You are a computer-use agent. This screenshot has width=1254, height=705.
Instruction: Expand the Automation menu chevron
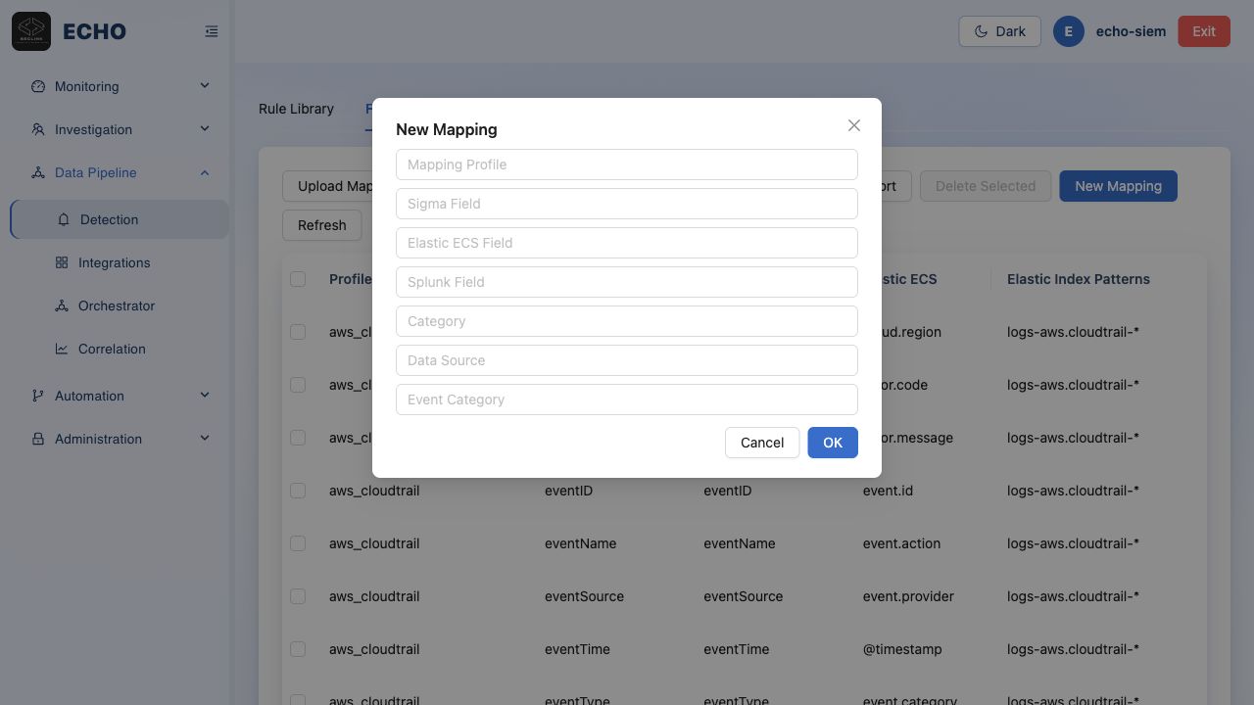(205, 396)
